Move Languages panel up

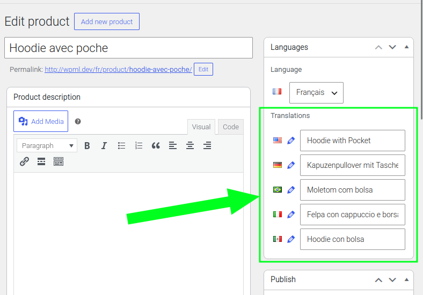(x=378, y=47)
